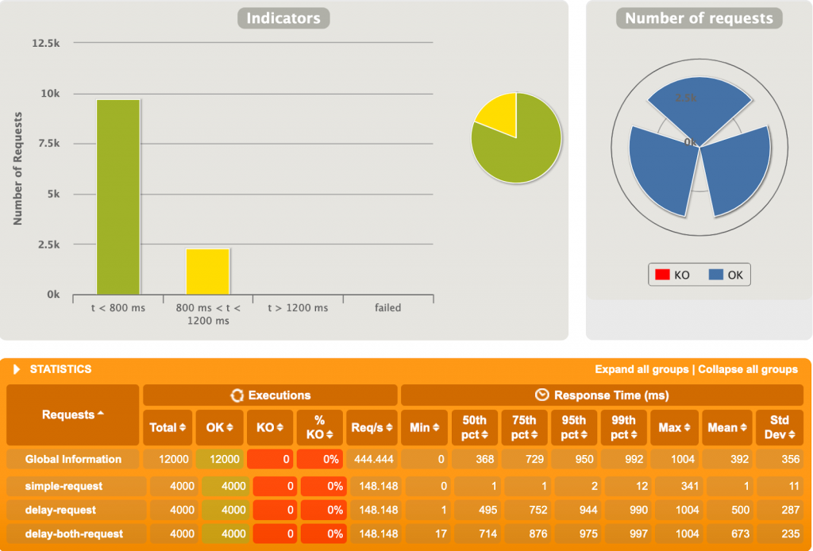Collapse the STATISTICS panel triangle

tap(16, 370)
